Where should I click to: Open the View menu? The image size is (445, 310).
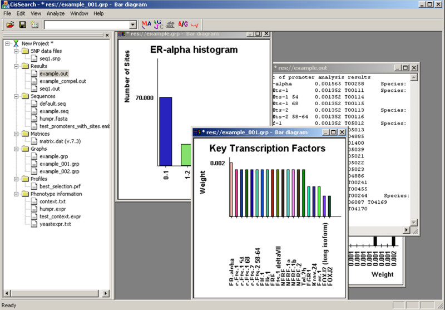pyautogui.click(x=36, y=13)
